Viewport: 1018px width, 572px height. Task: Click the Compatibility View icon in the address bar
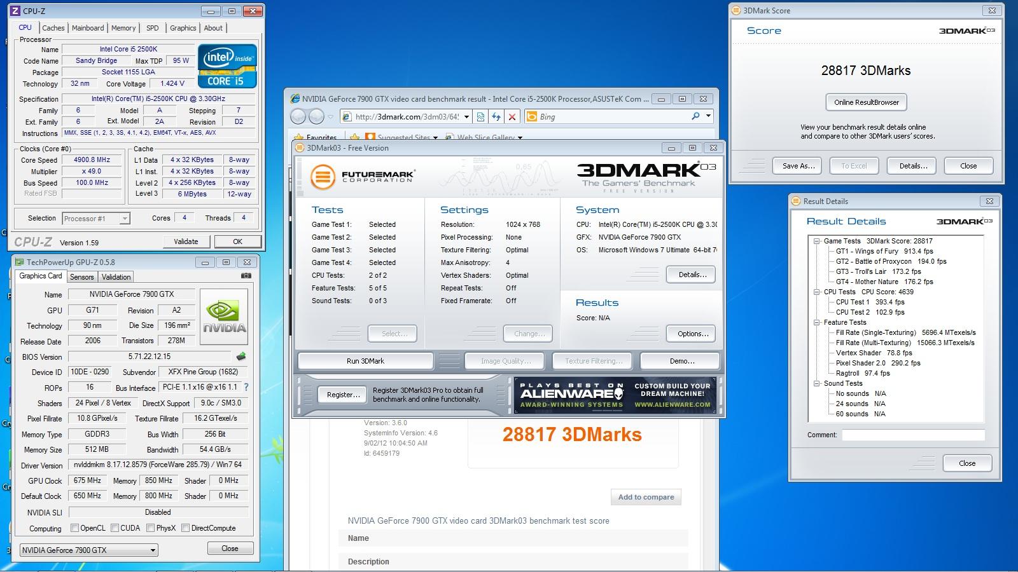481,117
